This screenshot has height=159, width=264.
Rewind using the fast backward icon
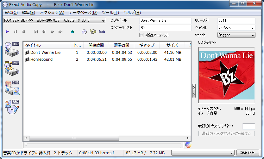coord(44,32)
